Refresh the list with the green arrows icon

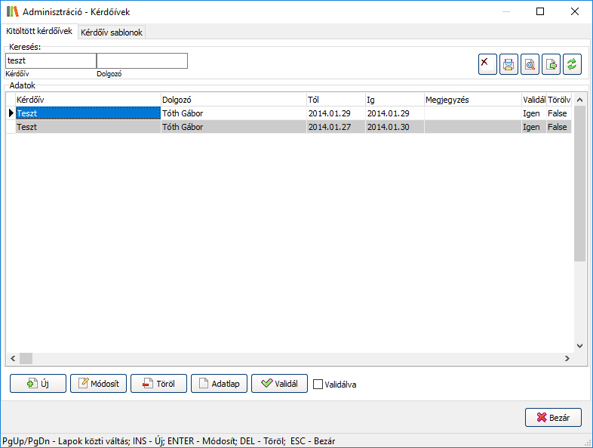572,65
